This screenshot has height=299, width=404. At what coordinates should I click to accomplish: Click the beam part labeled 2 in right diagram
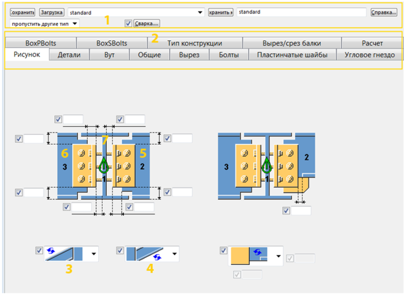click(x=306, y=157)
